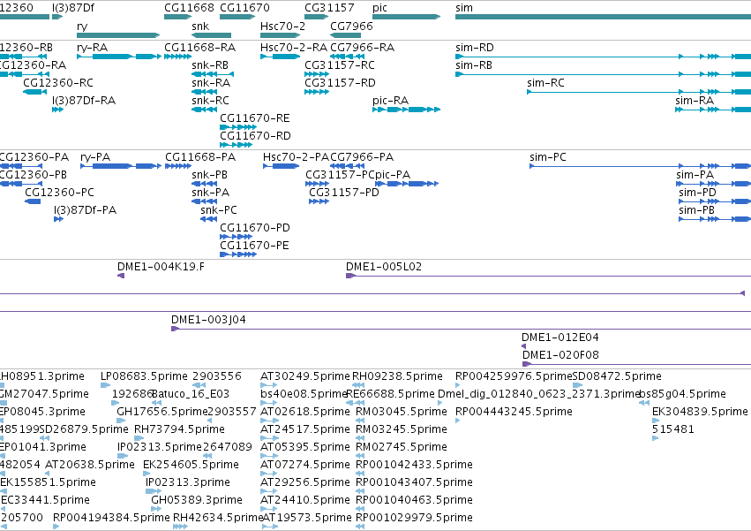The height and width of the screenshot is (531, 751).
Task: Select the l(3)87Df gene label
Action: pos(73,8)
